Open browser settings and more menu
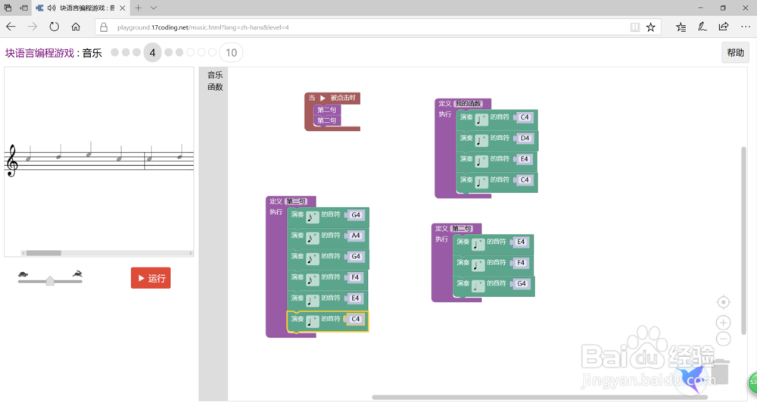This screenshot has height=406, width=757. (746, 27)
